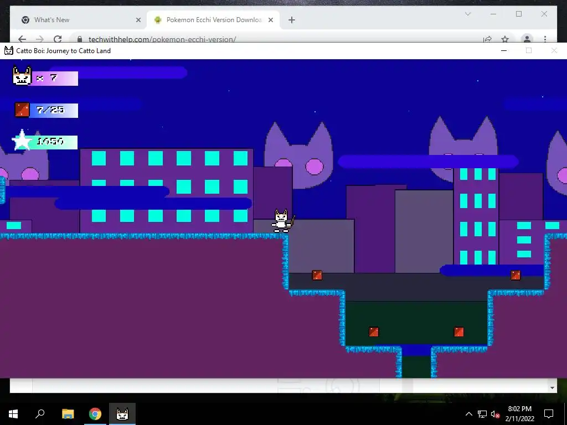The height and width of the screenshot is (425, 567).
Task: Click the Chrome page scrollbar down arrow
Action: pyautogui.click(x=552, y=388)
